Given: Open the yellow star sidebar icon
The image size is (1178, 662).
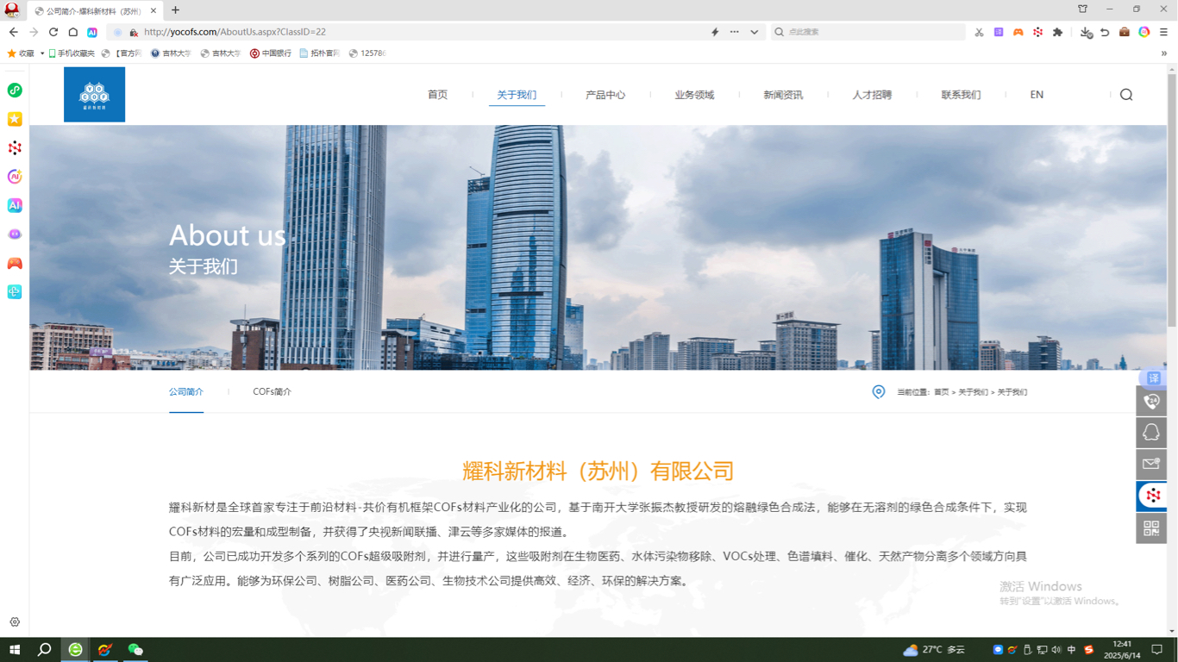Looking at the screenshot, I should pyautogui.click(x=15, y=119).
